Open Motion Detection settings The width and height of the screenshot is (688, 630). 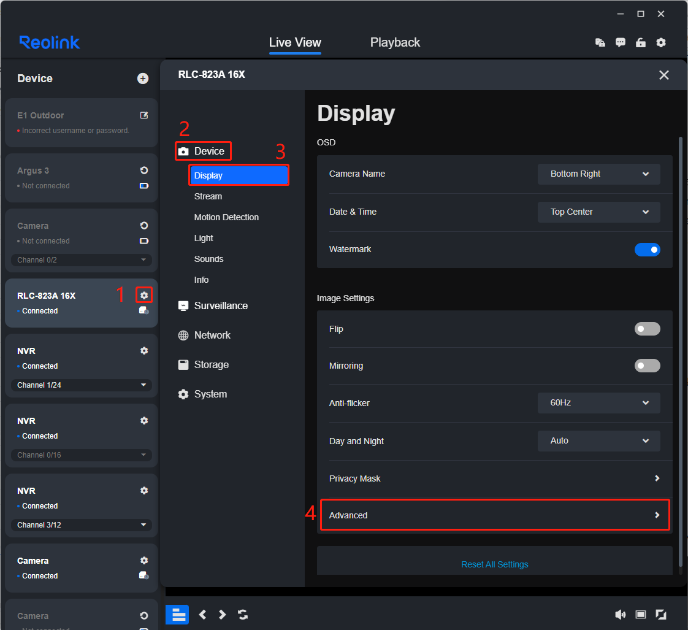pyautogui.click(x=226, y=217)
